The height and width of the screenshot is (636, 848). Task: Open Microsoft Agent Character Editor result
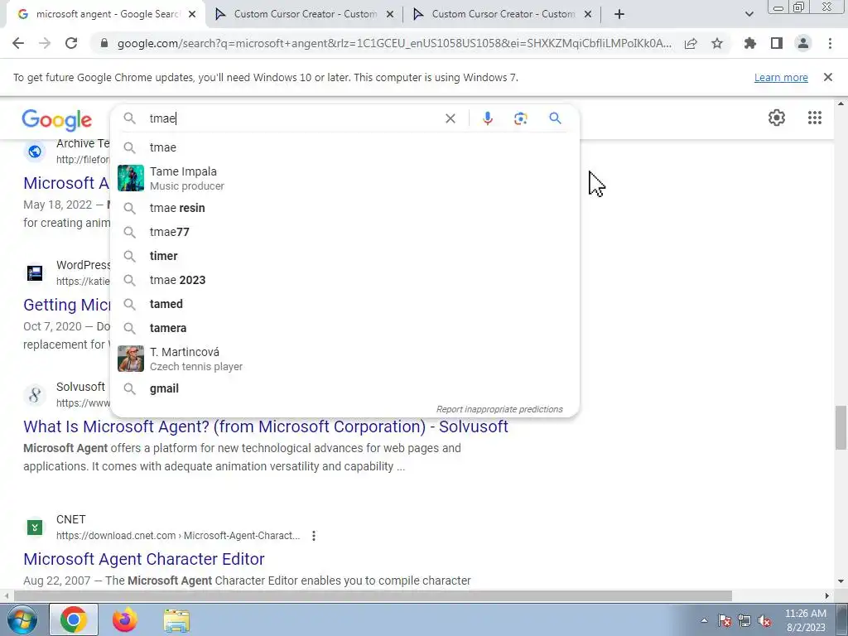[144, 559]
